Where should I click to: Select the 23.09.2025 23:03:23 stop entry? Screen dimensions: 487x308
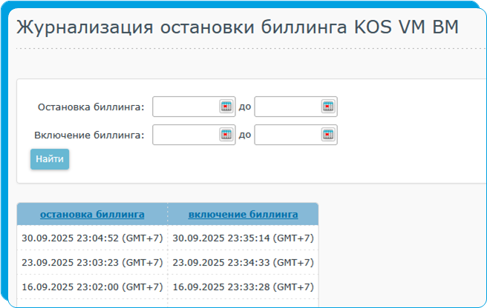(92, 263)
